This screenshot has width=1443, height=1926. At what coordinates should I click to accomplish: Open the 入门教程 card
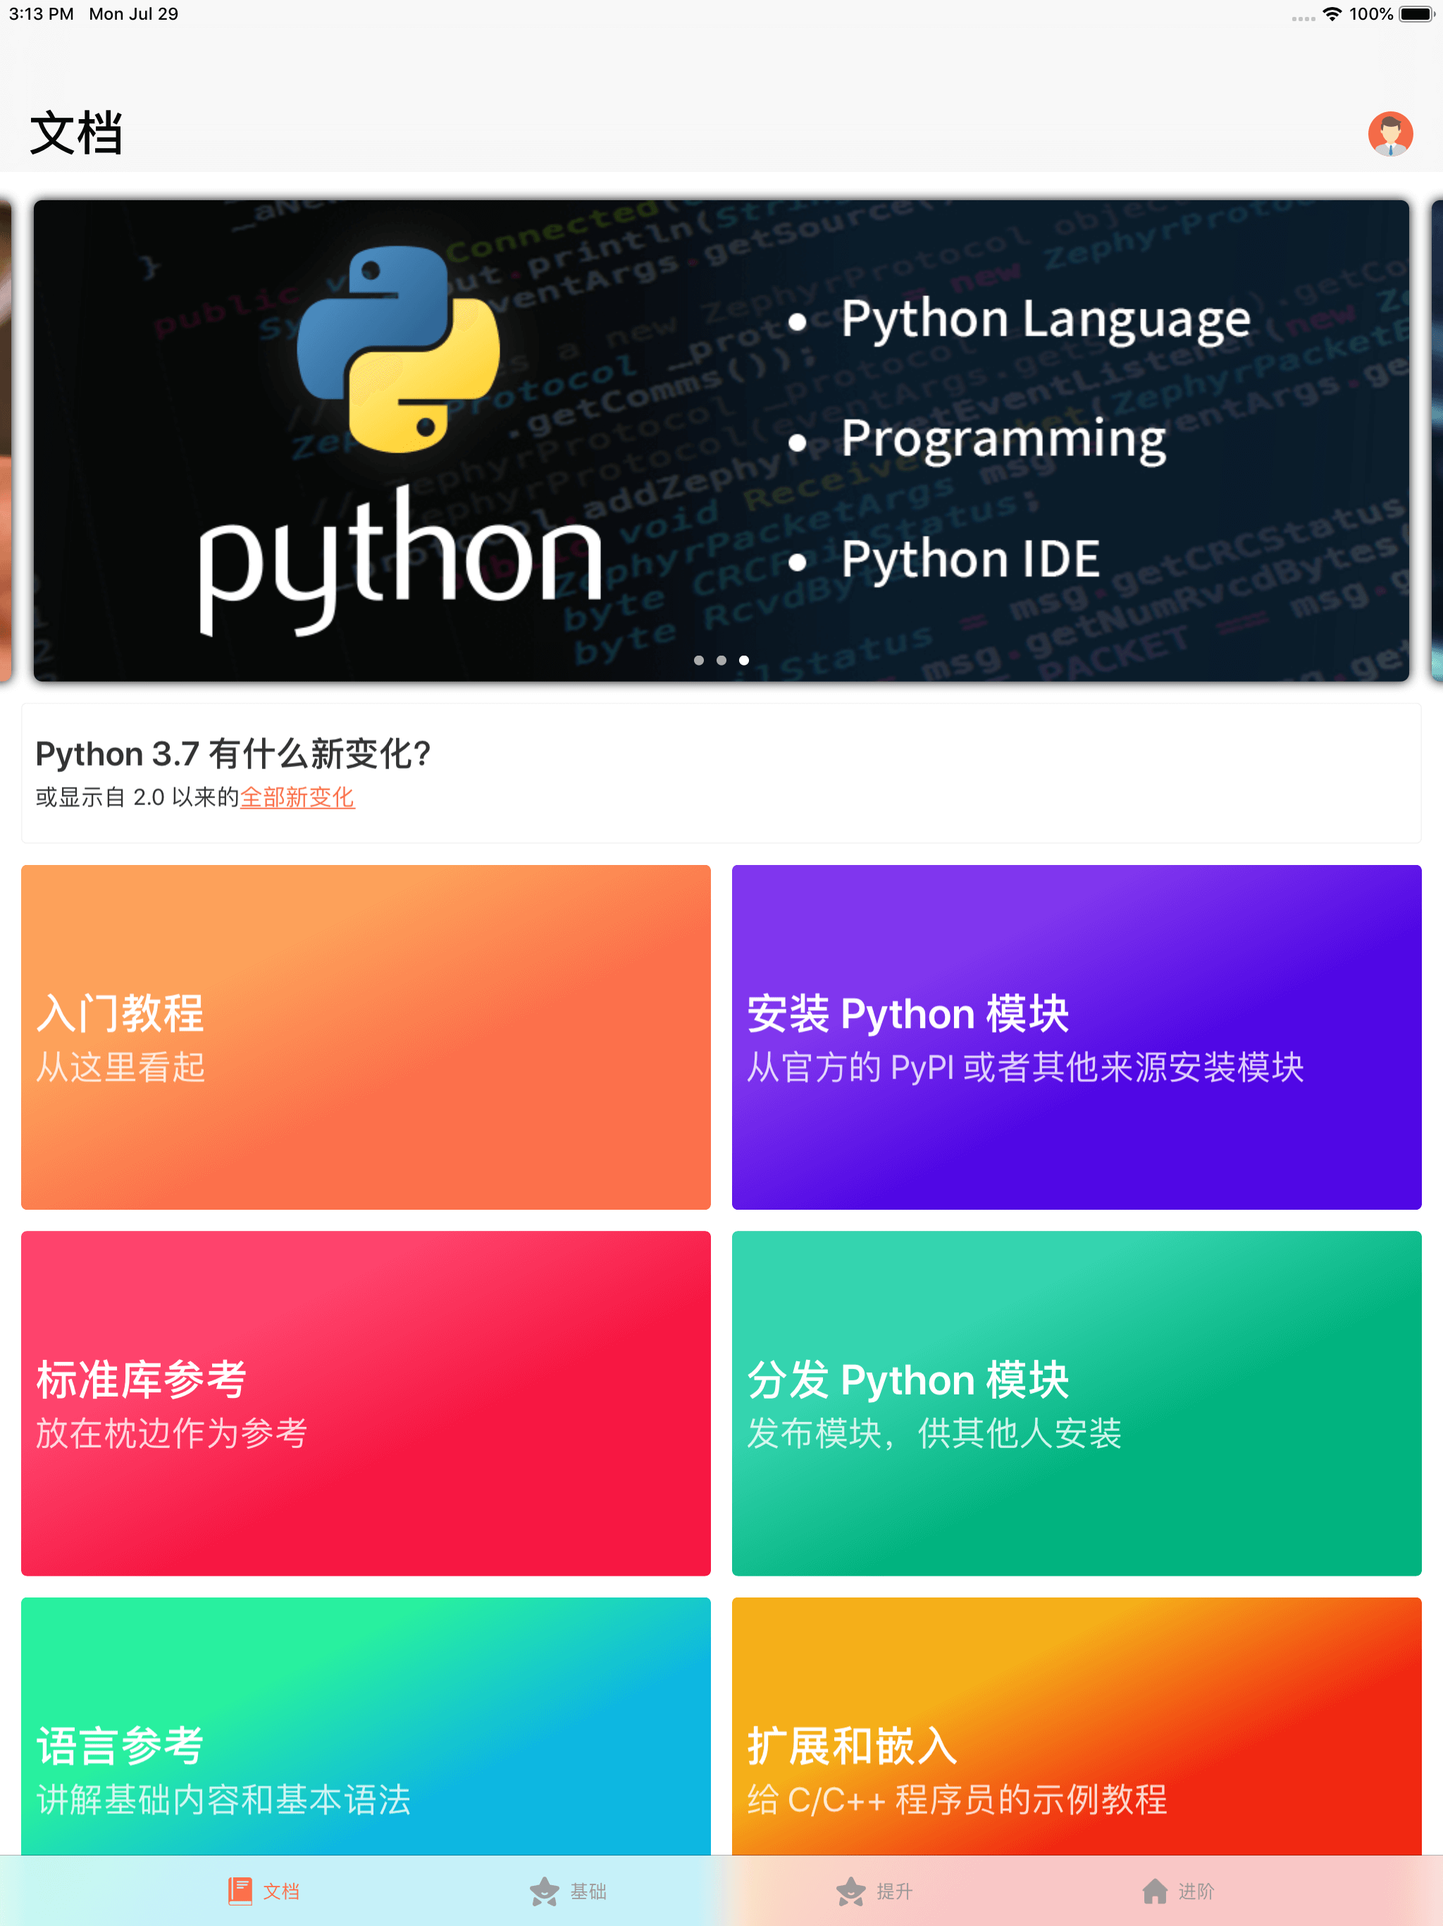pyautogui.click(x=366, y=1036)
